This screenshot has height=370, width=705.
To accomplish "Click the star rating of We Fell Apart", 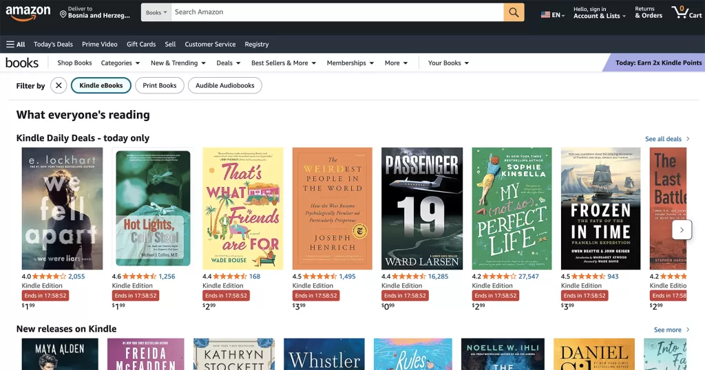I will tap(50, 276).
